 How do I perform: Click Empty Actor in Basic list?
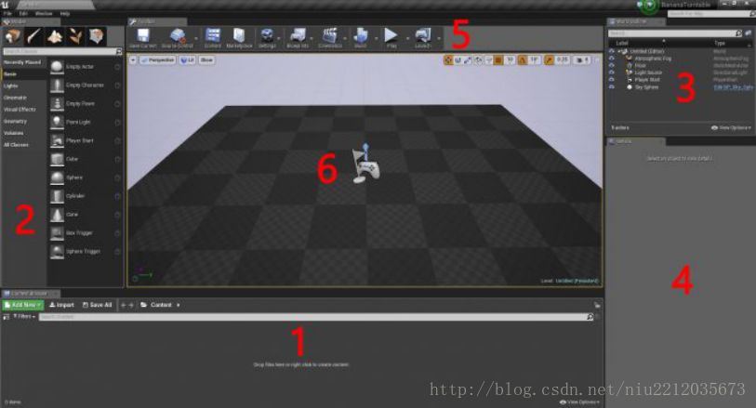click(x=85, y=67)
